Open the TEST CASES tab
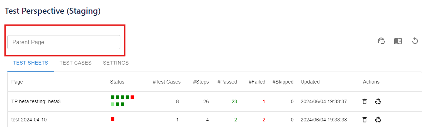The image size is (426, 127). [76, 63]
